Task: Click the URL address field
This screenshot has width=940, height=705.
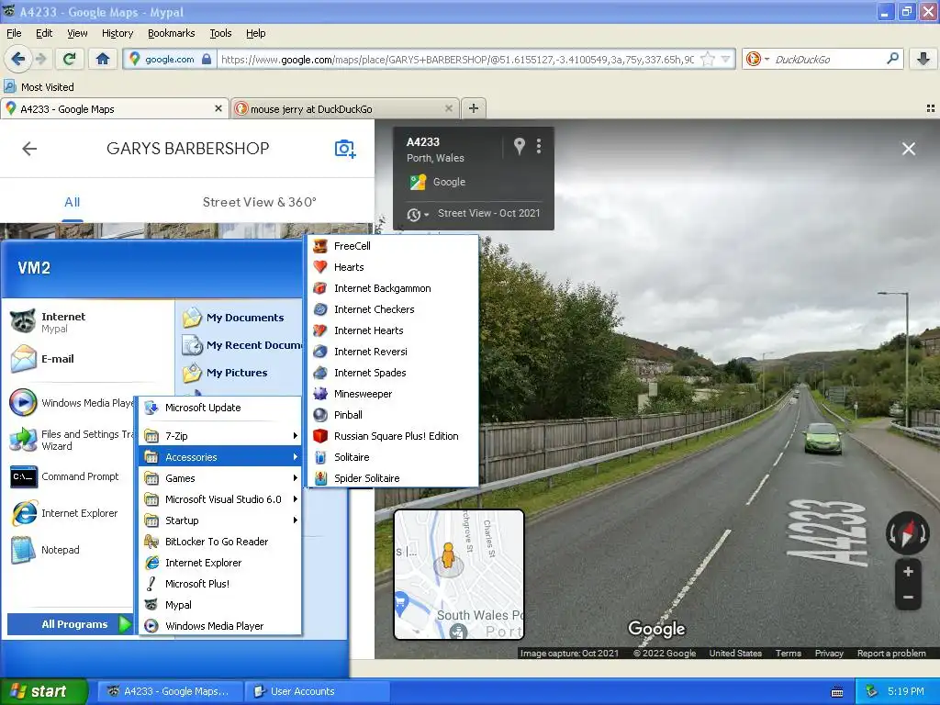Action: pyautogui.click(x=457, y=59)
